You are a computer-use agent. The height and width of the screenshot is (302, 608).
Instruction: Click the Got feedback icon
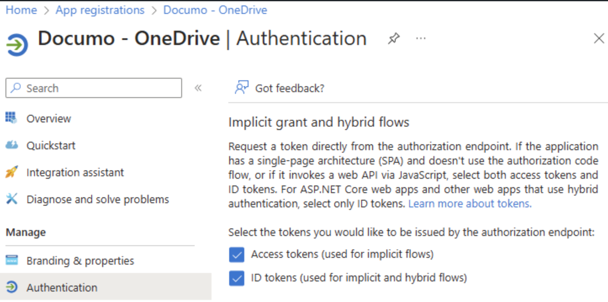click(x=241, y=87)
